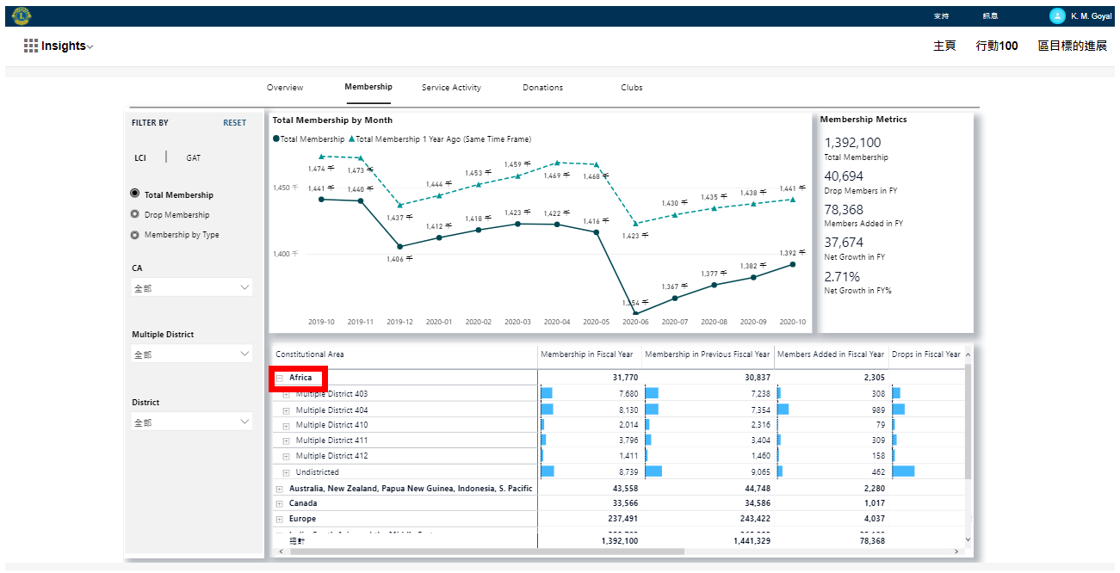Screen dimensions: 1120x573
Task: Click the RESET filter button
Action: click(234, 123)
